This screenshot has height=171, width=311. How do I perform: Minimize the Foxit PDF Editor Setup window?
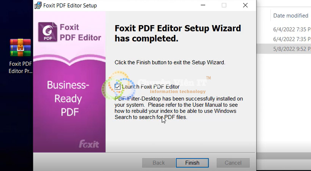coord(203,5)
